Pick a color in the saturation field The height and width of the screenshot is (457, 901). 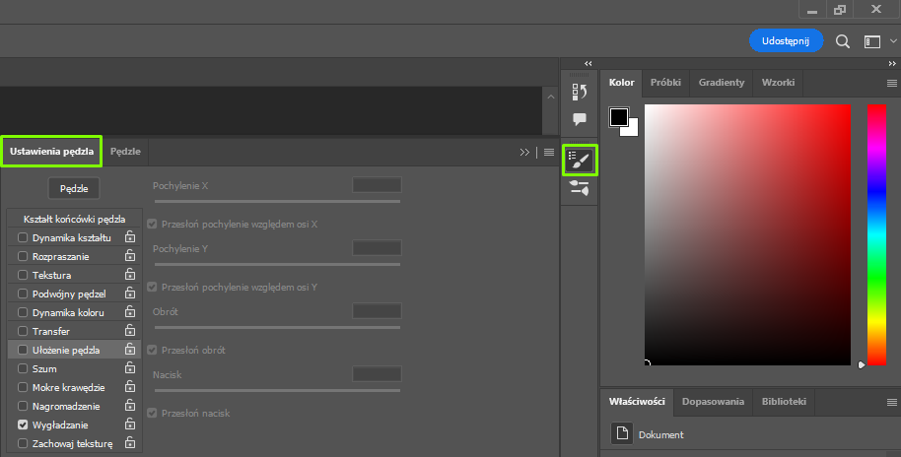pyautogui.click(x=747, y=234)
